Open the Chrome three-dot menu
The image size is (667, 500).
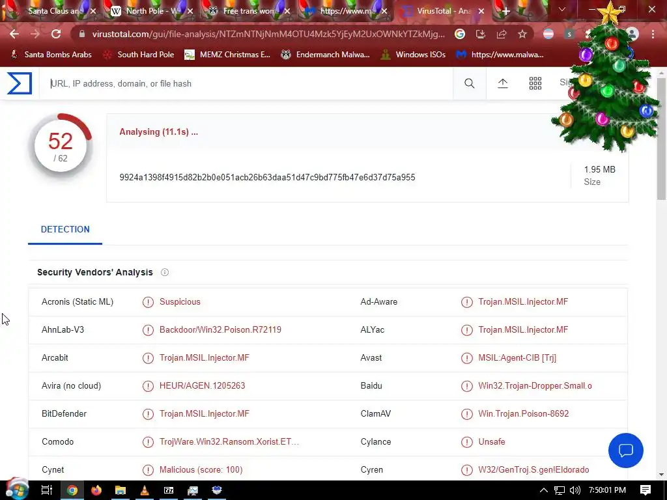[x=653, y=34]
